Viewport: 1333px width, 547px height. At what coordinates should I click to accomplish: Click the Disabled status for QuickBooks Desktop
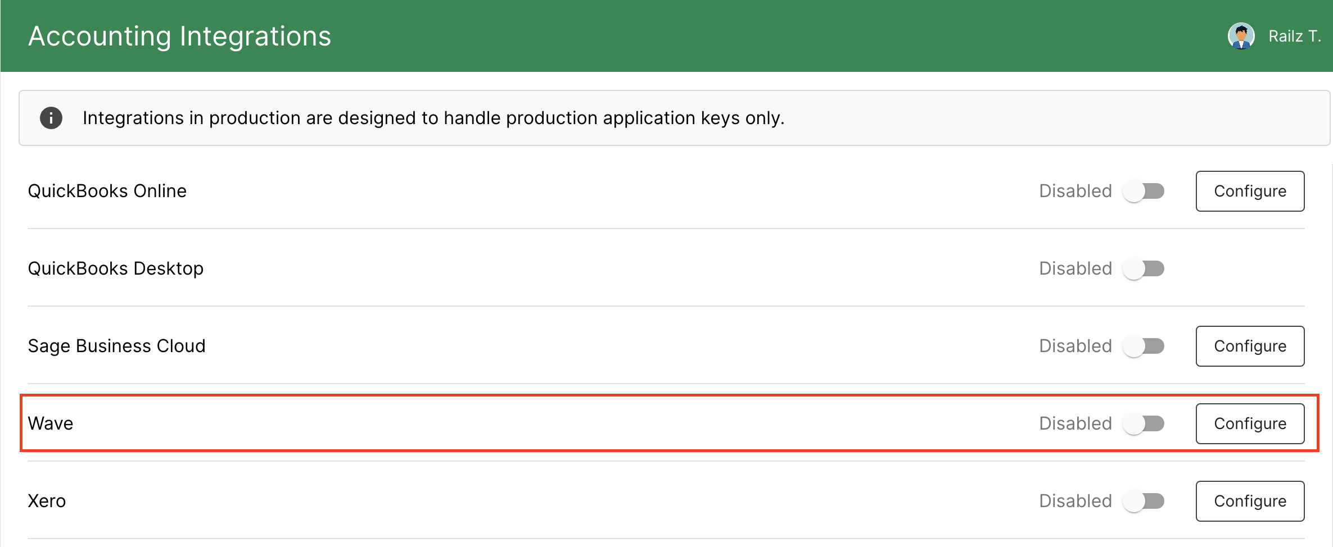click(1076, 268)
